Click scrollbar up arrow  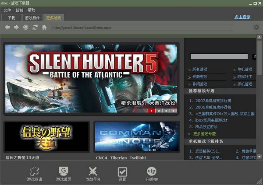(x=259, y=37)
